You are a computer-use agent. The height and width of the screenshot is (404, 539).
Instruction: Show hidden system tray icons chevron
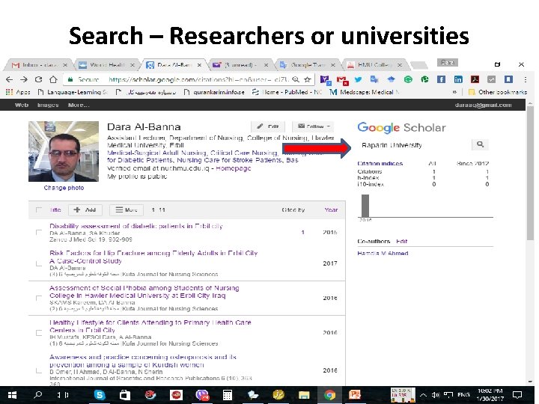pyautogui.click(x=424, y=395)
